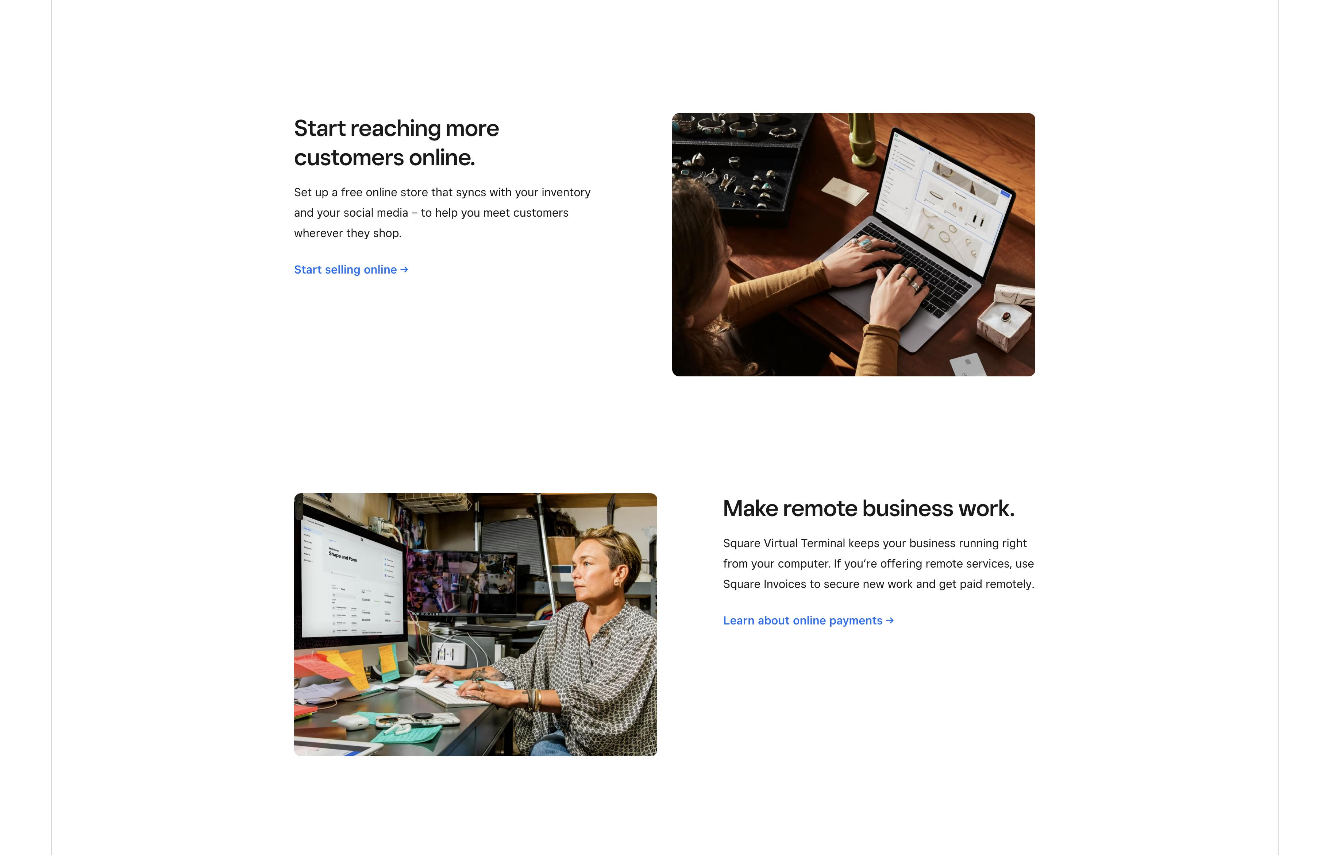Screen dimensions: 1329x855
Task: Click the 'Make remote business work' heading
Action: pos(868,507)
